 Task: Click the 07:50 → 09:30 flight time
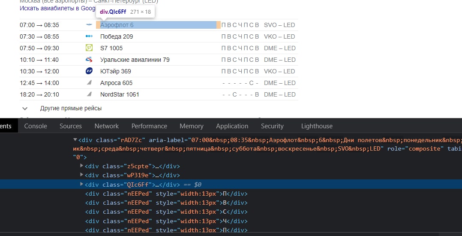[39, 48]
